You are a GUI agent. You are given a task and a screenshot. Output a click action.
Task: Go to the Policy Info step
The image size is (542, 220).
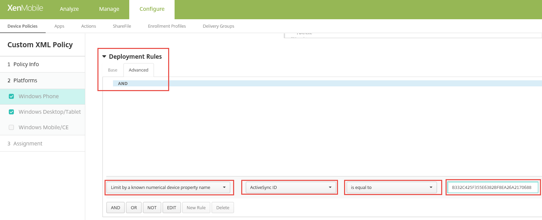click(x=26, y=64)
